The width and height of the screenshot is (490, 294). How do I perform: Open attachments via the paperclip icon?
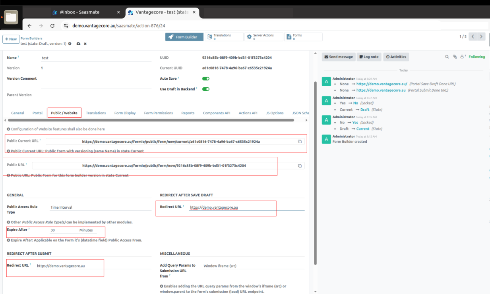(x=455, y=57)
